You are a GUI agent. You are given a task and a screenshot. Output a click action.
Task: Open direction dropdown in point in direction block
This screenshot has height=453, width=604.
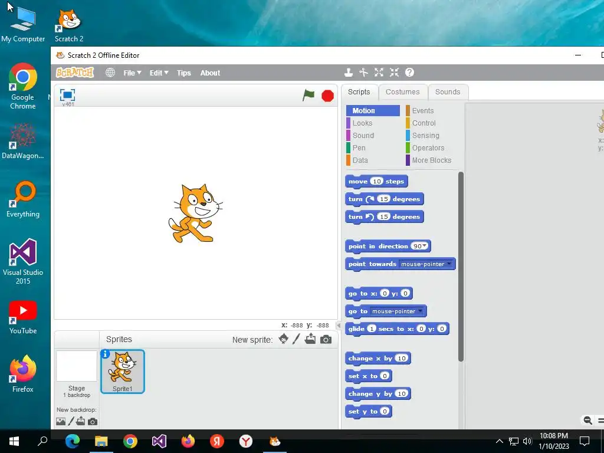click(x=425, y=246)
